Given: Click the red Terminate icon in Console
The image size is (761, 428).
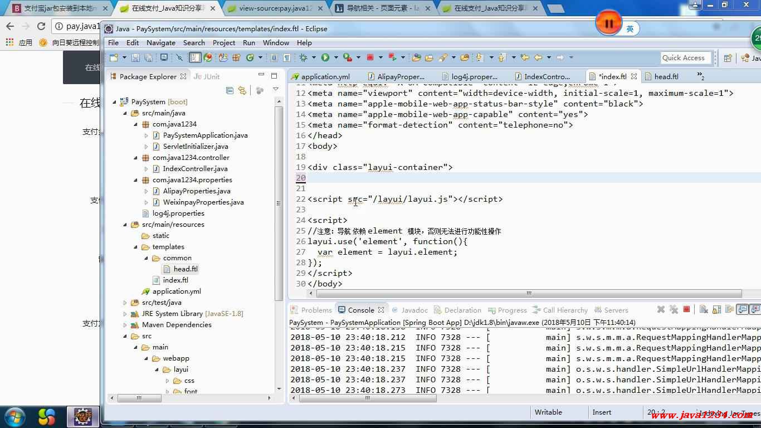Looking at the screenshot, I should point(686,309).
